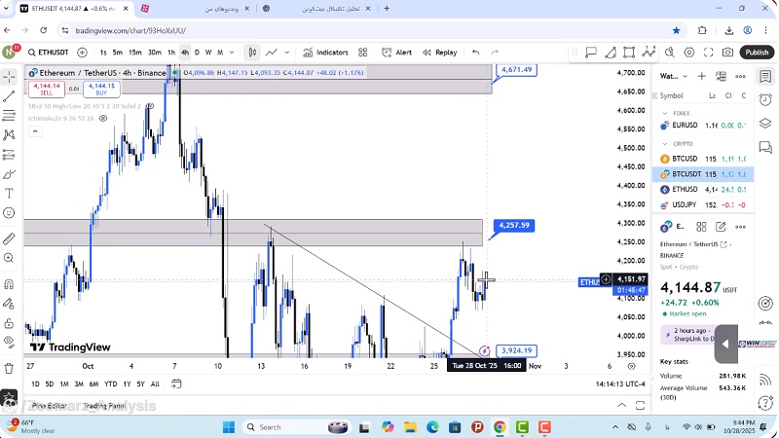The height and width of the screenshot is (438, 779).
Task: Switch to the 1h timeframe
Action: (x=171, y=53)
